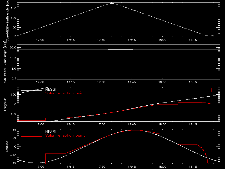The width and height of the screenshot is (225, 169).
Task: Click HESSI legend label in Longitude plot
Action: pyautogui.click(x=50, y=89)
